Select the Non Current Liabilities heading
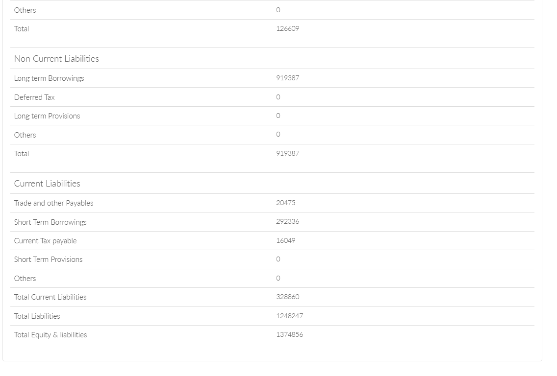 click(x=56, y=59)
